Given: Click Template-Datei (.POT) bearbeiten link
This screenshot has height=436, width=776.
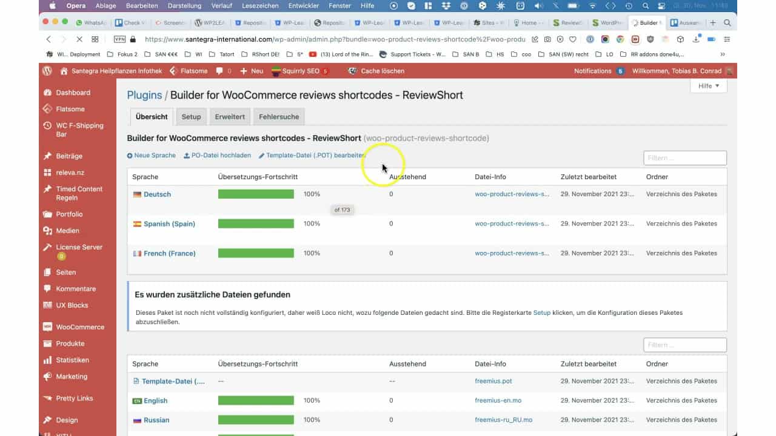Looking at the screenshot, I should pos(312,156).
